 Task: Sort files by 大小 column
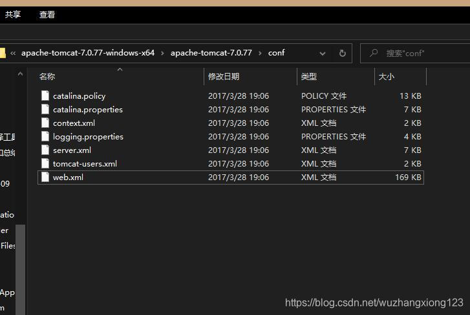[x=387, y=77]
